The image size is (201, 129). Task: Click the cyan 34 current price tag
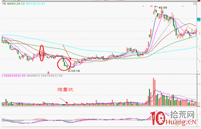click(x=199, y=19)
